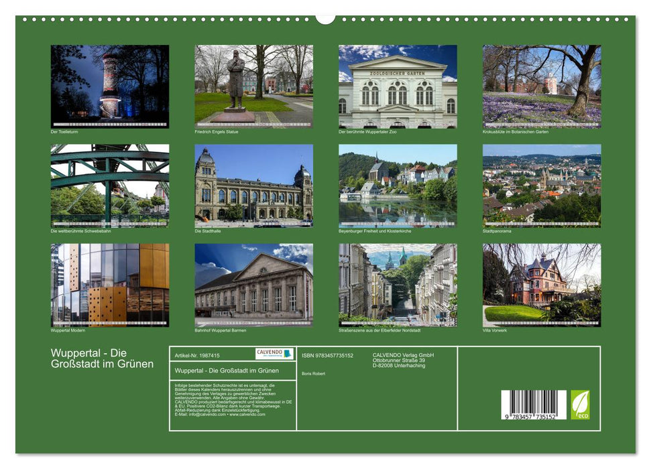651x469 pixels.
Task: Select the Artikel-Nr. 1987415 field
Action: (x=198, y=356)
